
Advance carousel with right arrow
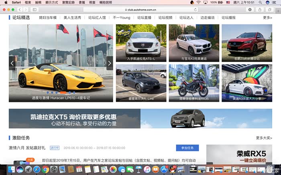pyautogui.click(x=109, y=63)
